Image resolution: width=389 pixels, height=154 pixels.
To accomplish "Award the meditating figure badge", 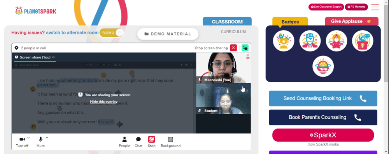I will pyautogui.click(x=336, y=41).
